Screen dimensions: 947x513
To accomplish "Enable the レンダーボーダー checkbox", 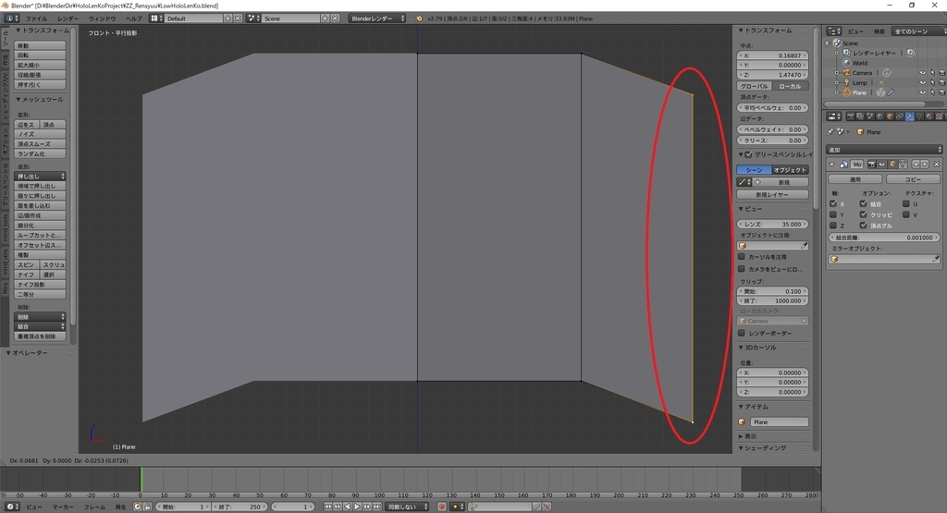I will 742,333.
